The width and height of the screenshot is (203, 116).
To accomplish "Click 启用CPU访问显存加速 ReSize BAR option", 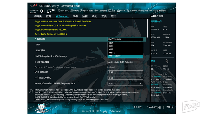I will (137, 10).
